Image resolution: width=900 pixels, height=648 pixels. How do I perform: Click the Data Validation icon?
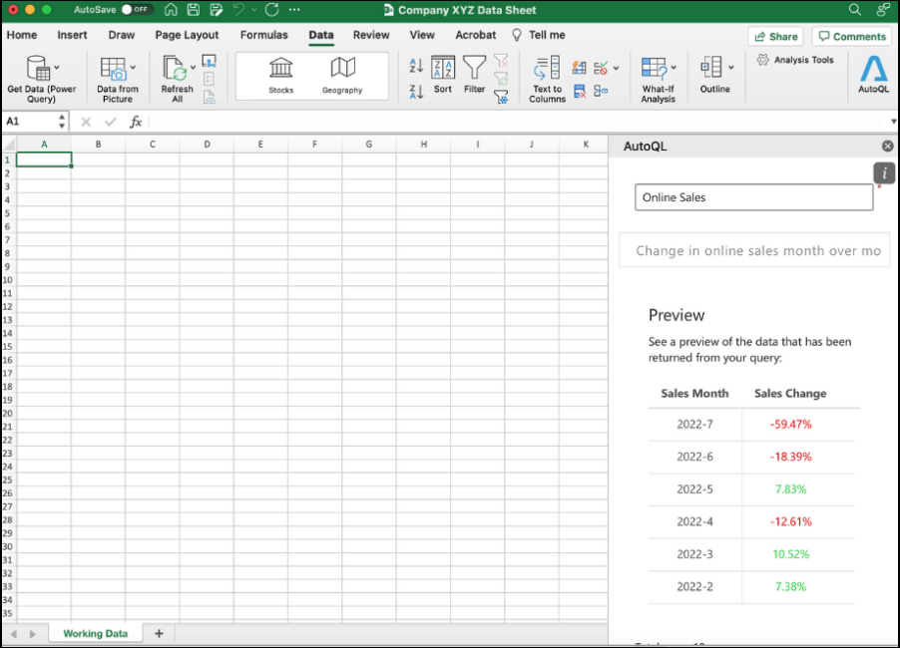coord(601,68)
